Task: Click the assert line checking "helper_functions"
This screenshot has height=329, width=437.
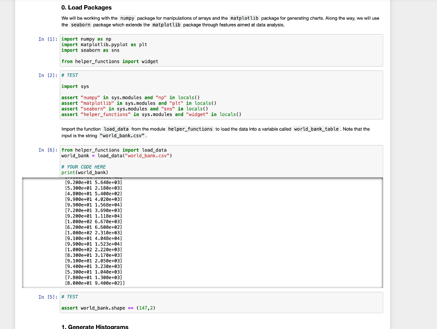Action: click(151, 114)
